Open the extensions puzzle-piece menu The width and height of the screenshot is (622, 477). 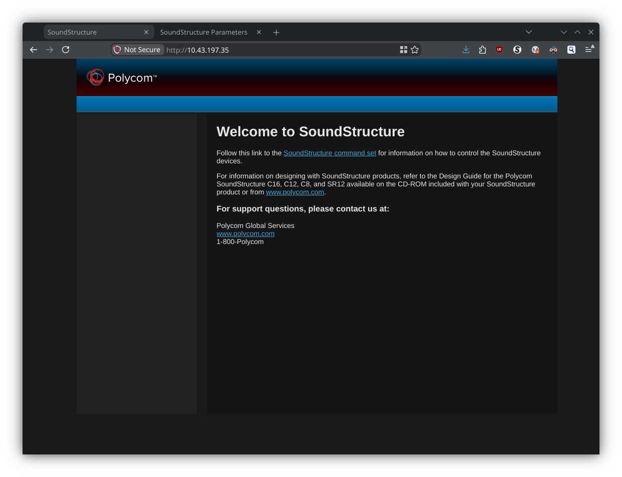(x=482, y=50)
